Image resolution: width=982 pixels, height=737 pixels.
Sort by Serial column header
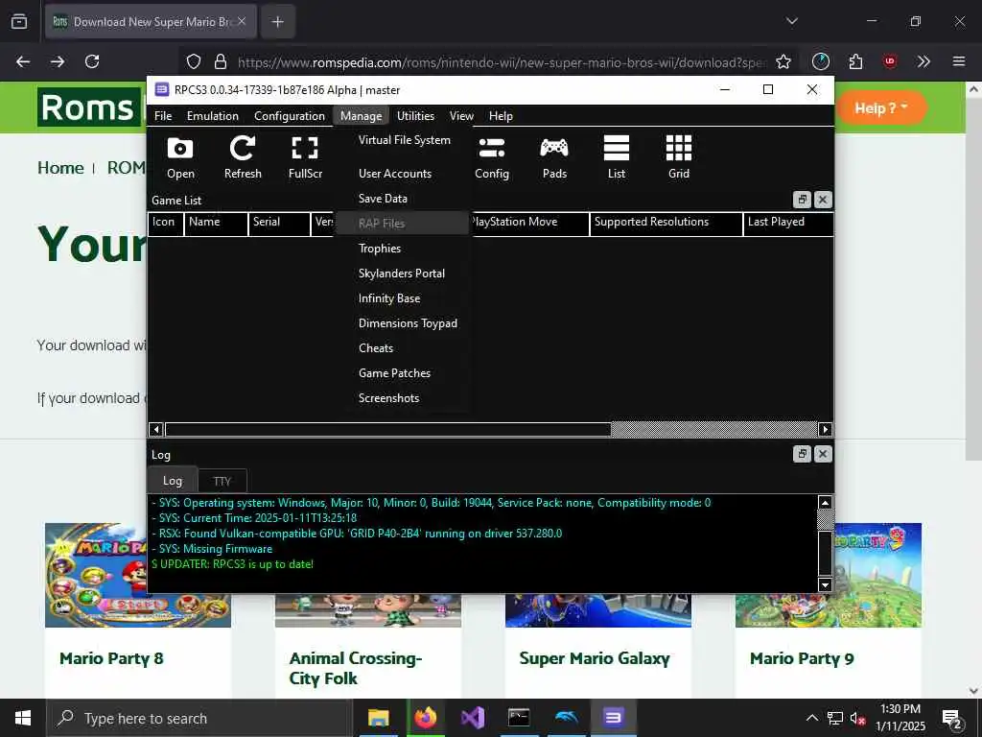click(279, 223)
